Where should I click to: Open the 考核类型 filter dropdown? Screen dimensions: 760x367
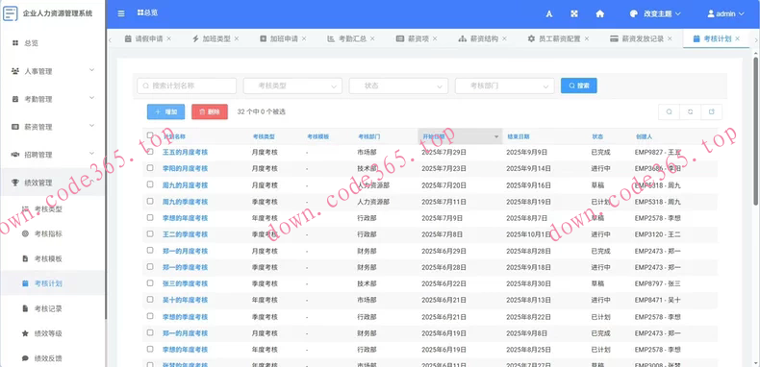click(x=292, y=86)
